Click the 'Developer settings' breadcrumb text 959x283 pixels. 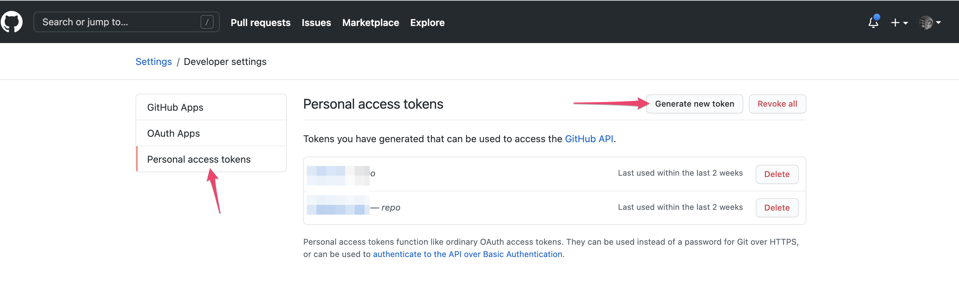tap(225, 62)
